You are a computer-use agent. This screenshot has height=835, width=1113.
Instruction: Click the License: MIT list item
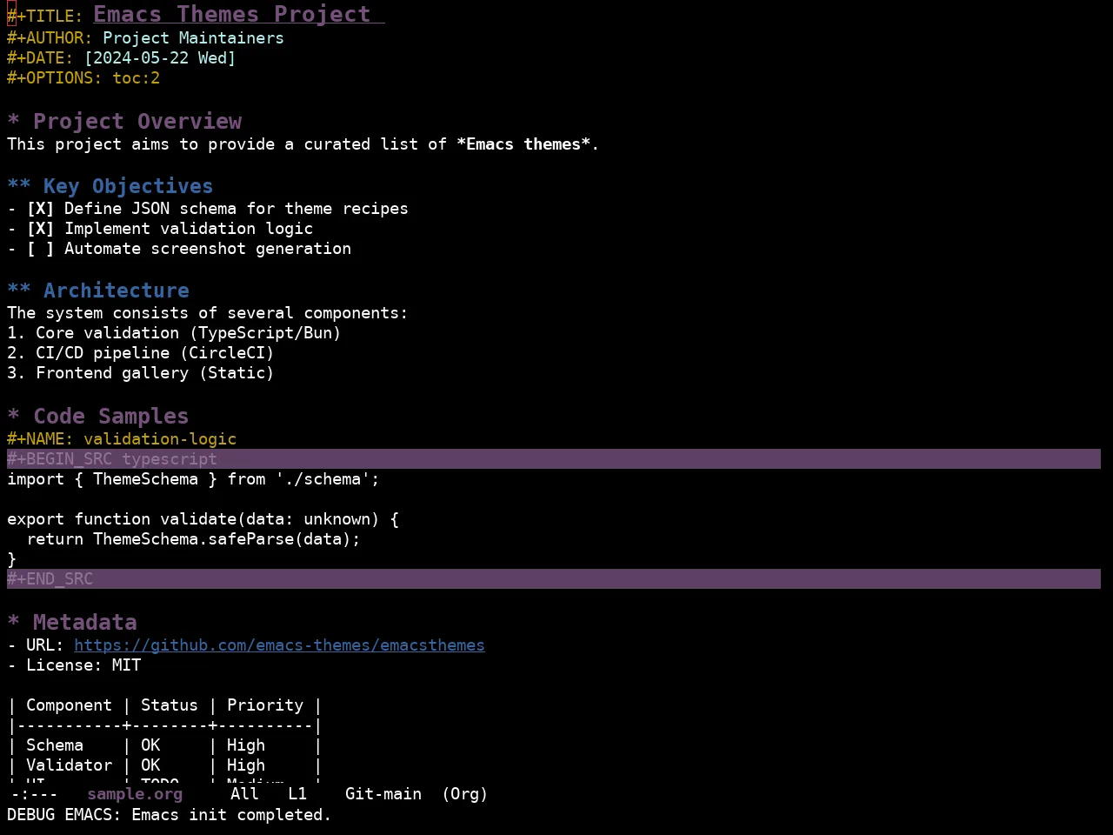pyautogui.click(x=74, y=665)
